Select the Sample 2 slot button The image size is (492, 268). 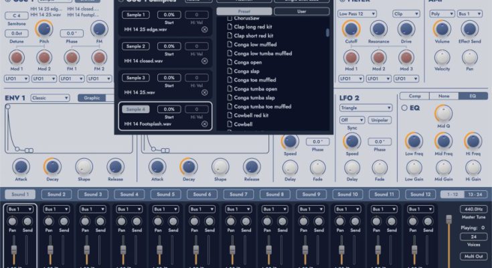point(137,46)
